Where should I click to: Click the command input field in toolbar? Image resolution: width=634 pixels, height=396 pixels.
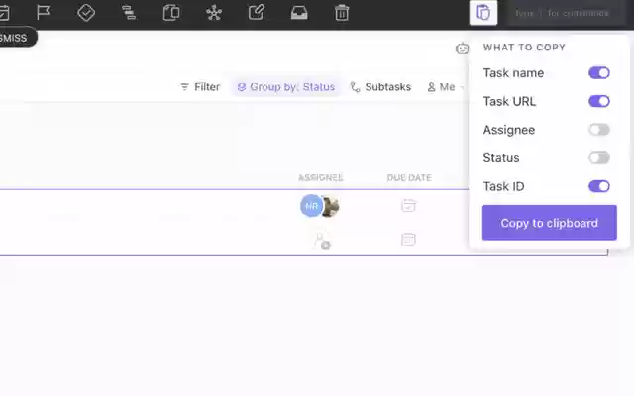click(x=566, y=13)
